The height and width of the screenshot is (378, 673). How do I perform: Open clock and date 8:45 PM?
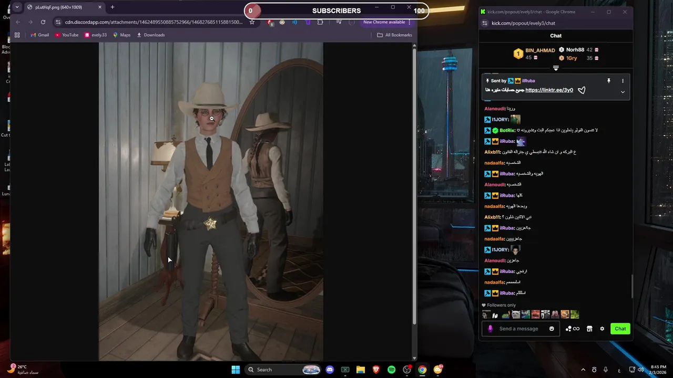point(658,370)
